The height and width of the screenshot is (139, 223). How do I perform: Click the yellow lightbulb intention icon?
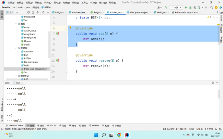70,28
